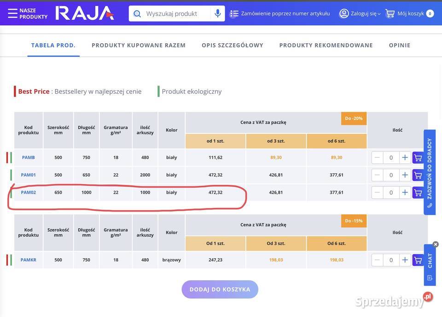Click the cart icon for PAMKR
442x317 pixels.
418,260
